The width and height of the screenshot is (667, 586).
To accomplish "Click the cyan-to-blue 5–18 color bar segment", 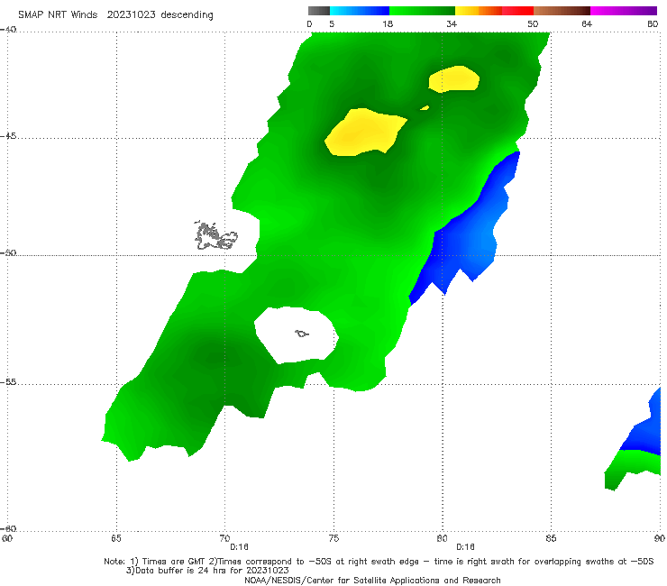I will [x=360, y=11].
